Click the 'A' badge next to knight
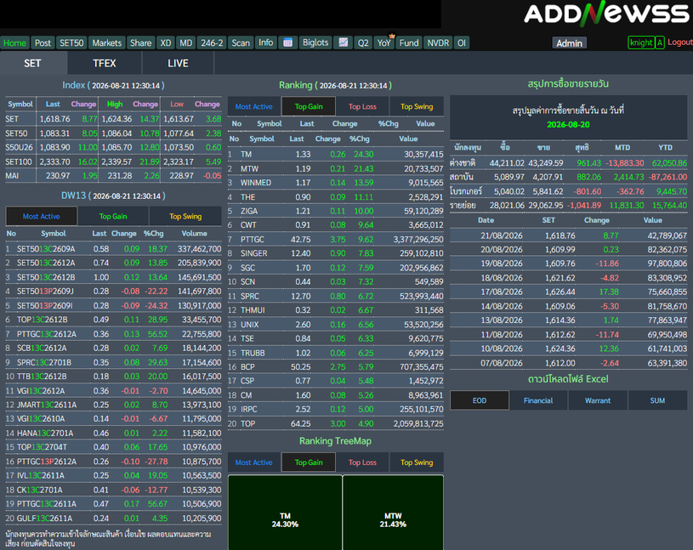 pyautogui.click(x=659, y=43)
